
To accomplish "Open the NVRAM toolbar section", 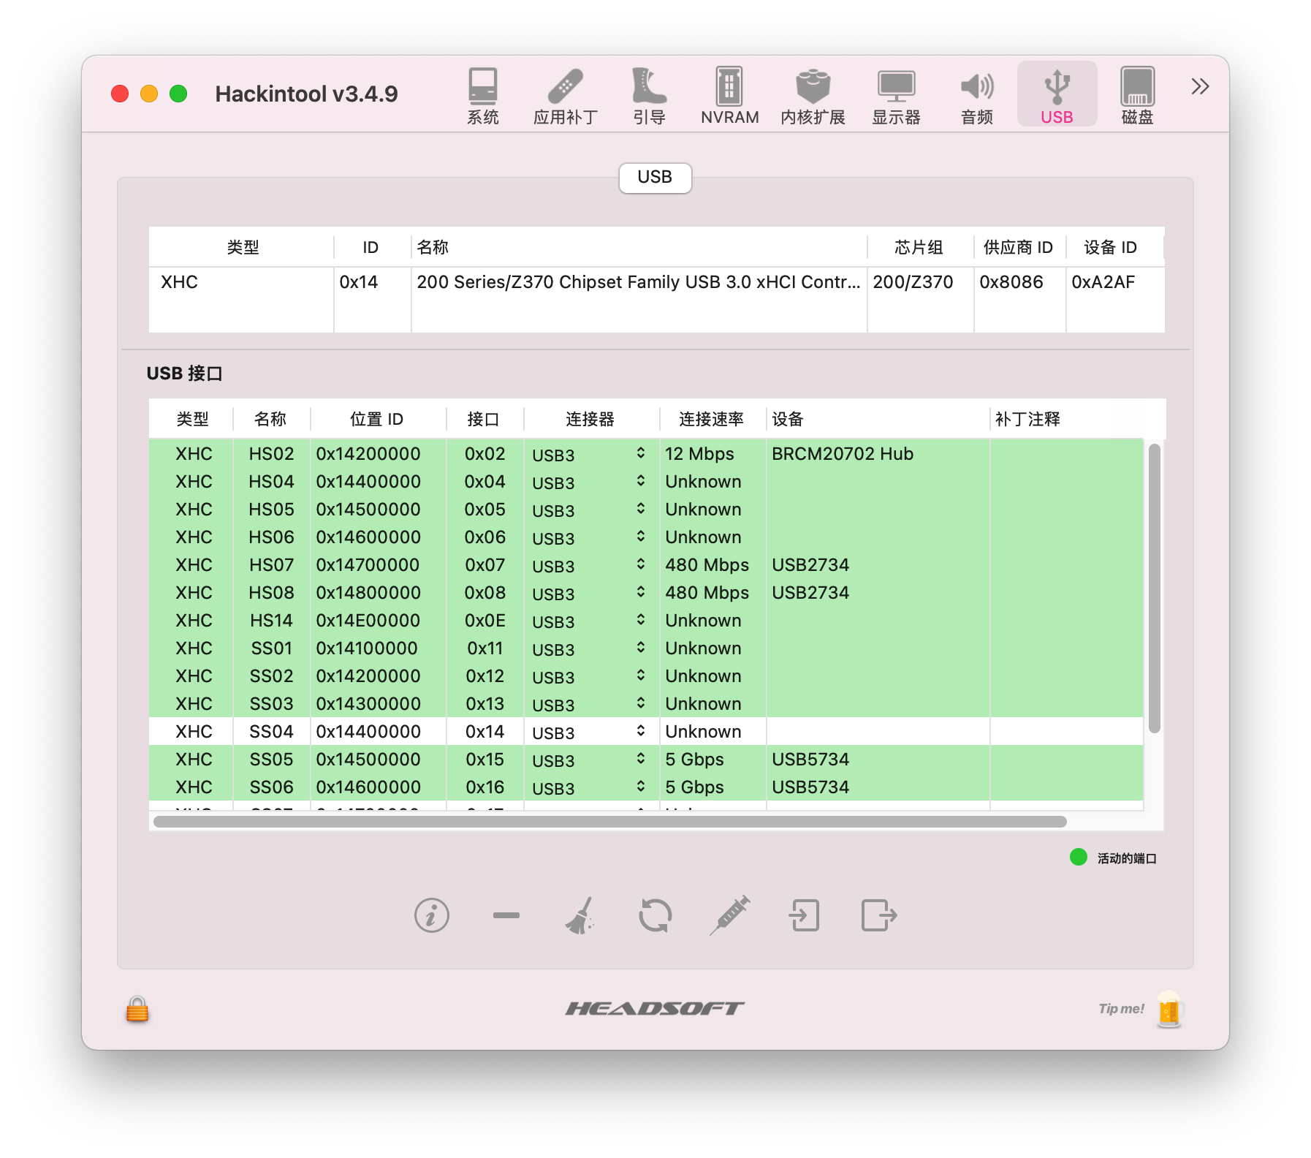I will click(729, 95).
